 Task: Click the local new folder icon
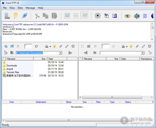pyautogui.click(x=12, y=46)
